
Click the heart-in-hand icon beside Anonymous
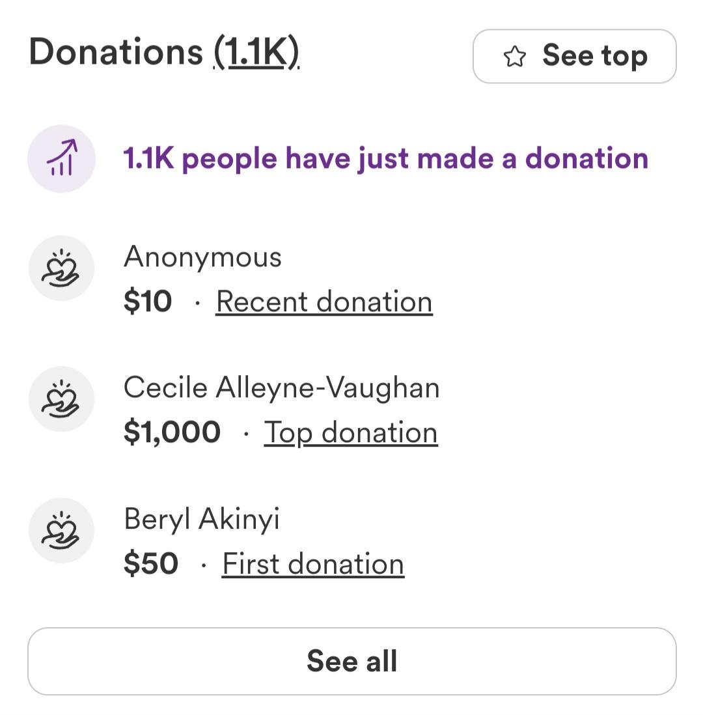(61, 269)
